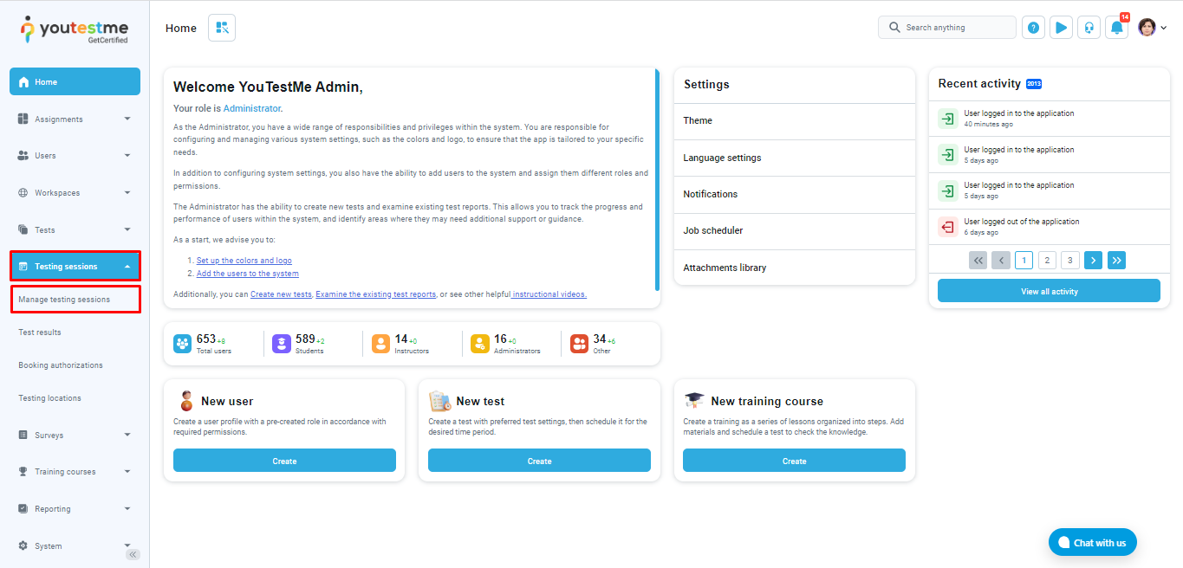
Task: Open the video tutorials play icon
Action: 1061,28
